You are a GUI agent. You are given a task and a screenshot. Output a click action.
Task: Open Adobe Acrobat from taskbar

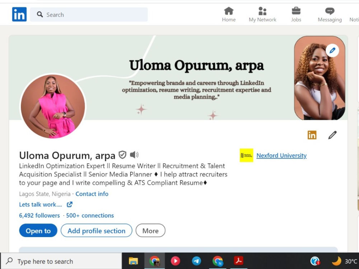238,260
